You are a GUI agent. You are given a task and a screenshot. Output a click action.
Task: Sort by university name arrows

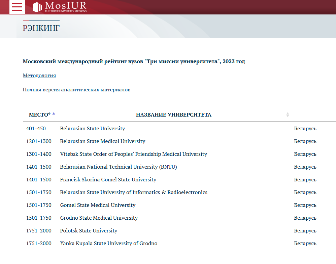click(x=288, y=115)
